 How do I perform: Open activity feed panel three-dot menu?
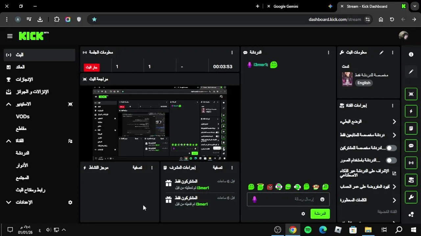point(152,167)
